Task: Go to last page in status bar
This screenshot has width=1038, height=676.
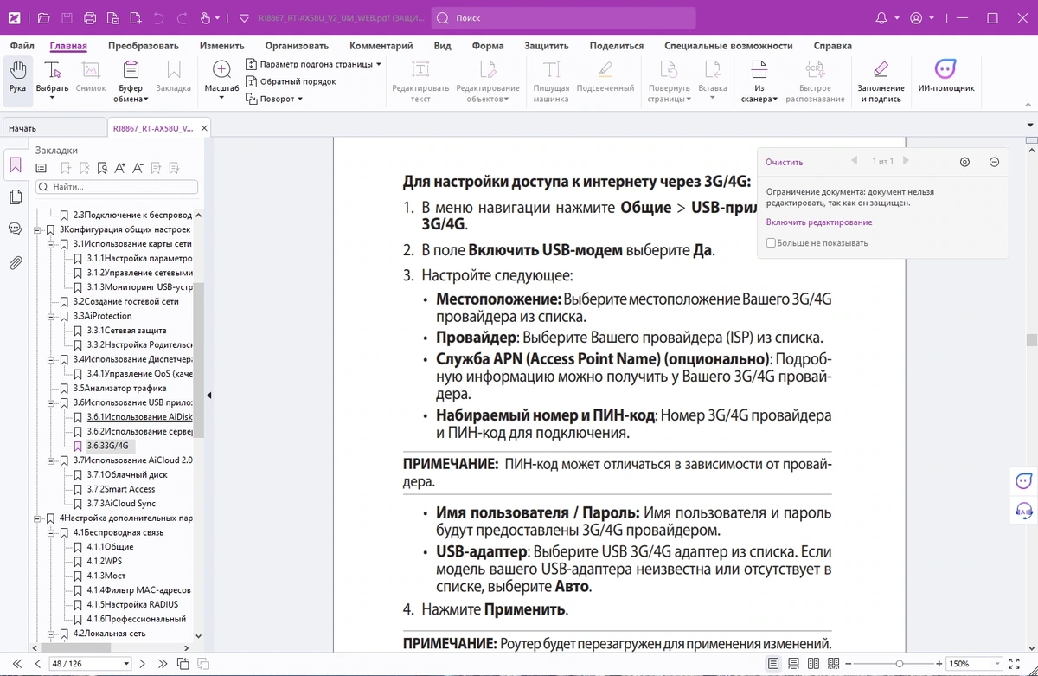Action: [163, 664]
